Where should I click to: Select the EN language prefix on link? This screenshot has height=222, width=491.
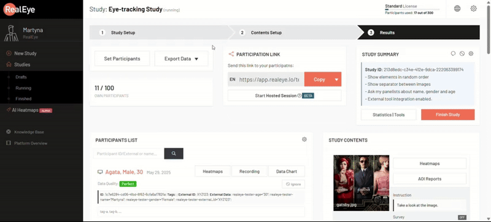pos(233,80)
